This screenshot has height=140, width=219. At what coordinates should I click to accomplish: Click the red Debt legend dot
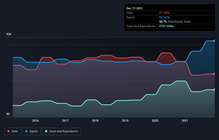[x=9, y=131]
